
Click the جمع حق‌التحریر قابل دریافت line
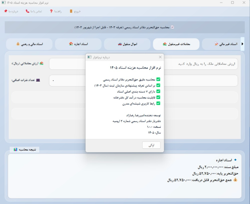(x=199, y=180)
